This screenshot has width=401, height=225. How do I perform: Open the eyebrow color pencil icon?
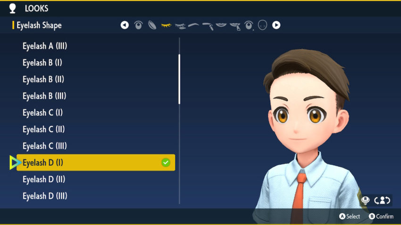208,26
